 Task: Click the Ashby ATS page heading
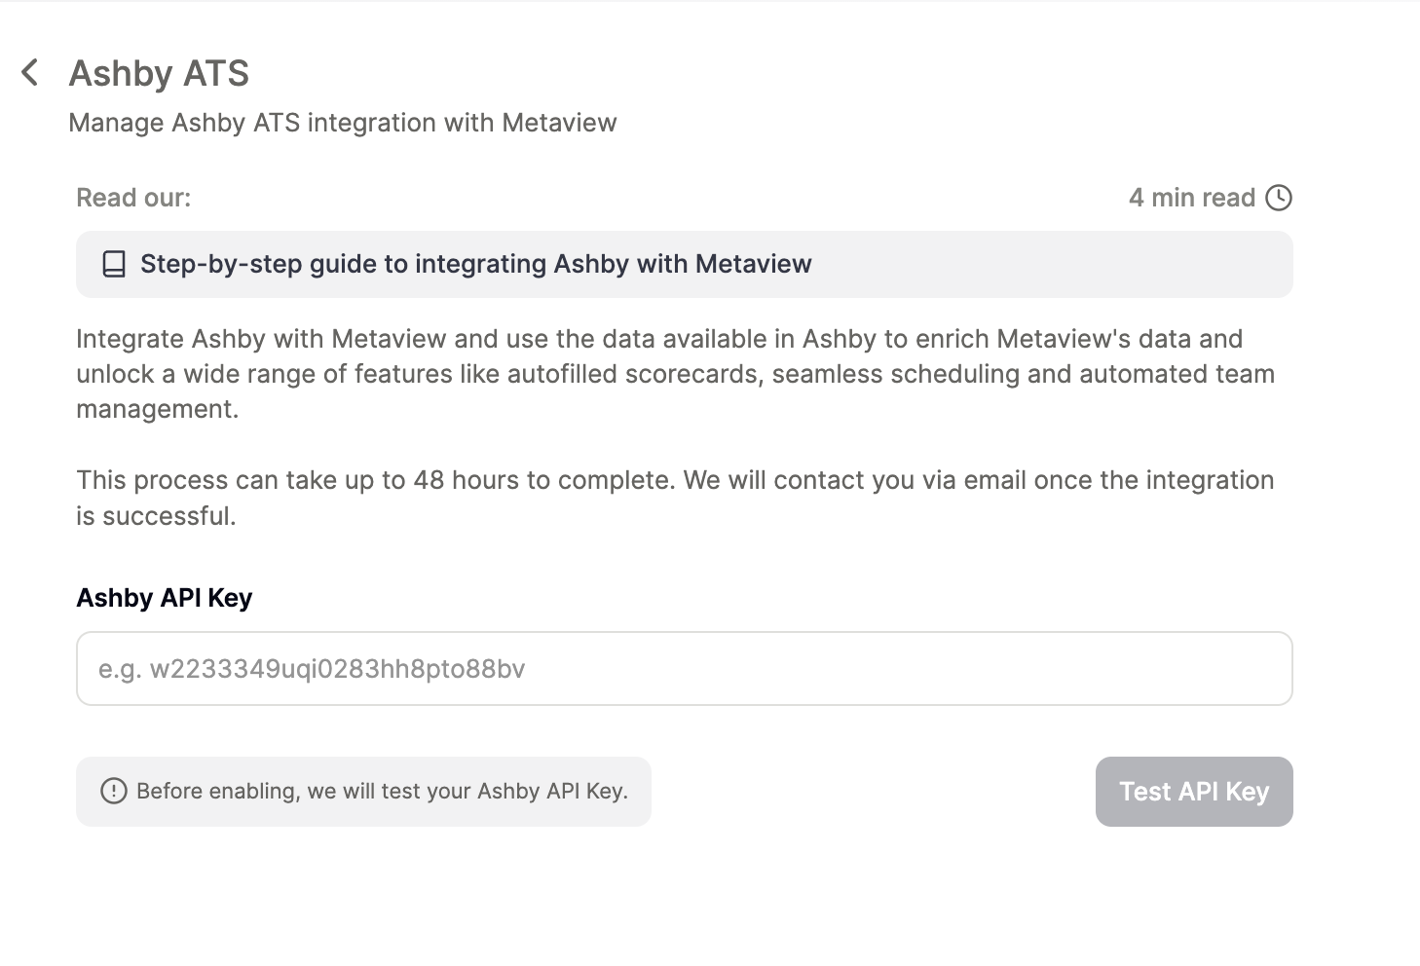pos(159,73)
